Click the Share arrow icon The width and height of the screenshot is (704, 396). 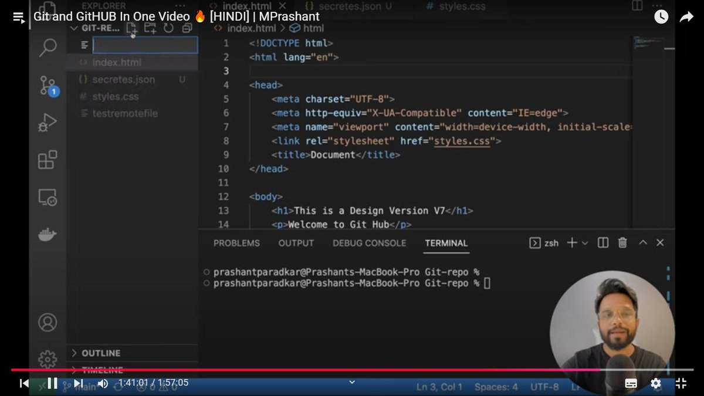click(686, 17)
